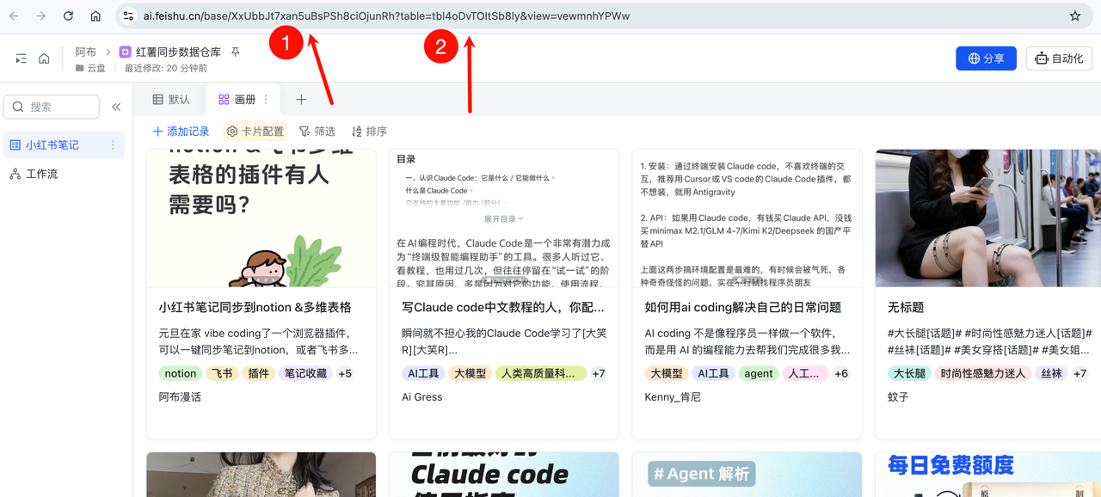
Task: Collapse the left sidebar with the « chevron
Action: [116, 107]
